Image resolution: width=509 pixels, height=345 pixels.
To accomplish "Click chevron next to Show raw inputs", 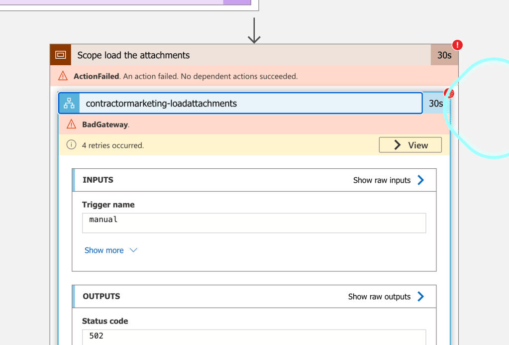I will 421,180.
